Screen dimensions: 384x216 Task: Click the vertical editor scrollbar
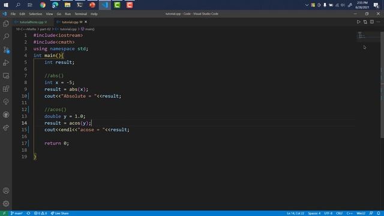click(x=382, y=85)
